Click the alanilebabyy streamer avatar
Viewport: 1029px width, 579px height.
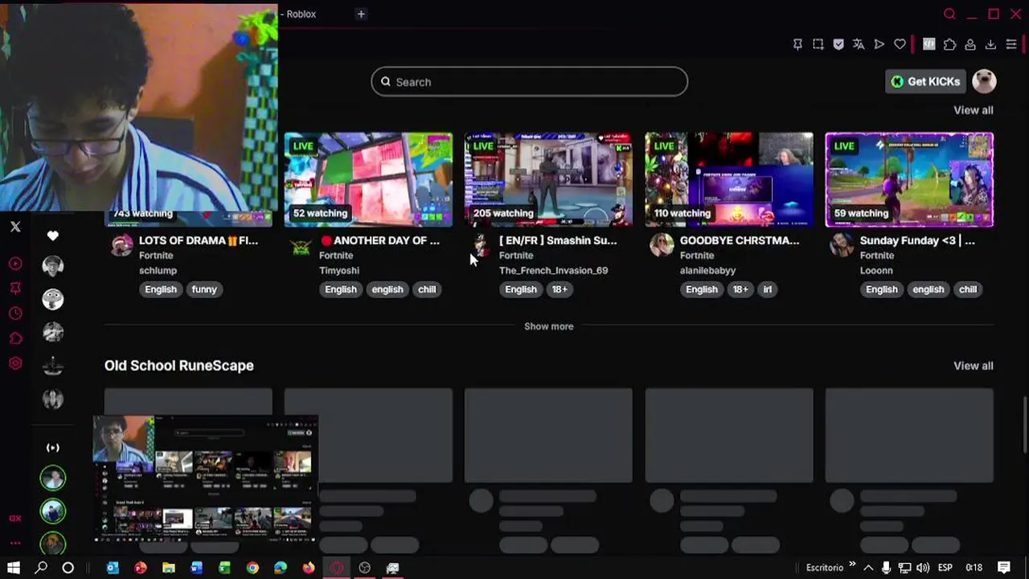[x=662, y=245]
